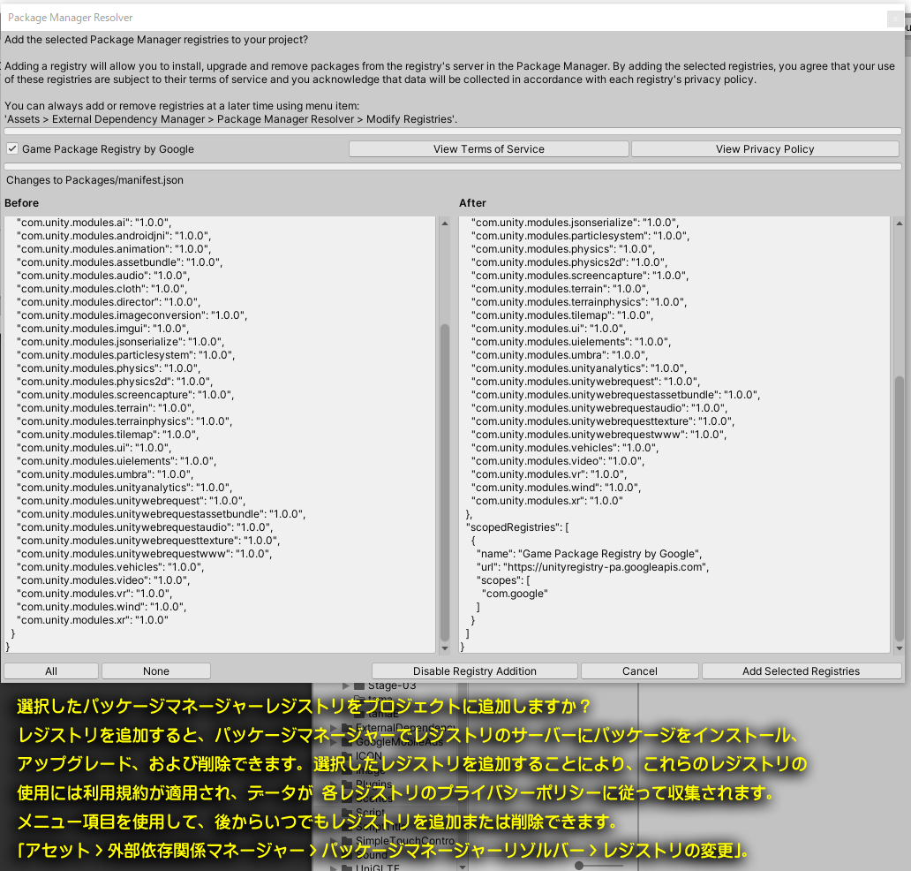This screenshot has width=911, height=871.
Task: Click "com.unity.modules.xr" line in After pane
Action: (x=546, y=501)
